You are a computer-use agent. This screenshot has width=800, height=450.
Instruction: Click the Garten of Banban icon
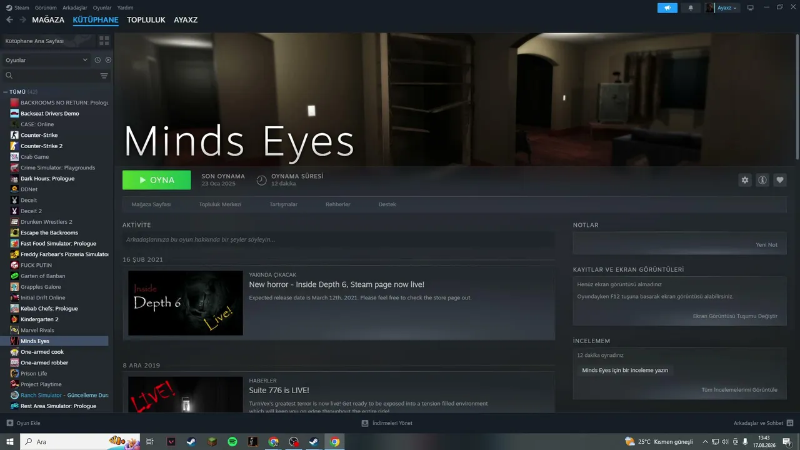(14, 276)
